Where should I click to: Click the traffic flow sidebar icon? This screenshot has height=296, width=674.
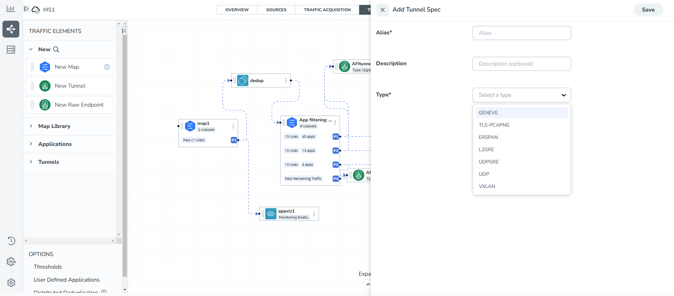click(11, 29)
